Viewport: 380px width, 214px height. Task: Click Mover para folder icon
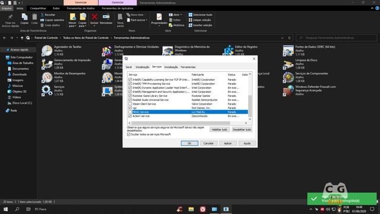(x=72, y=17)
